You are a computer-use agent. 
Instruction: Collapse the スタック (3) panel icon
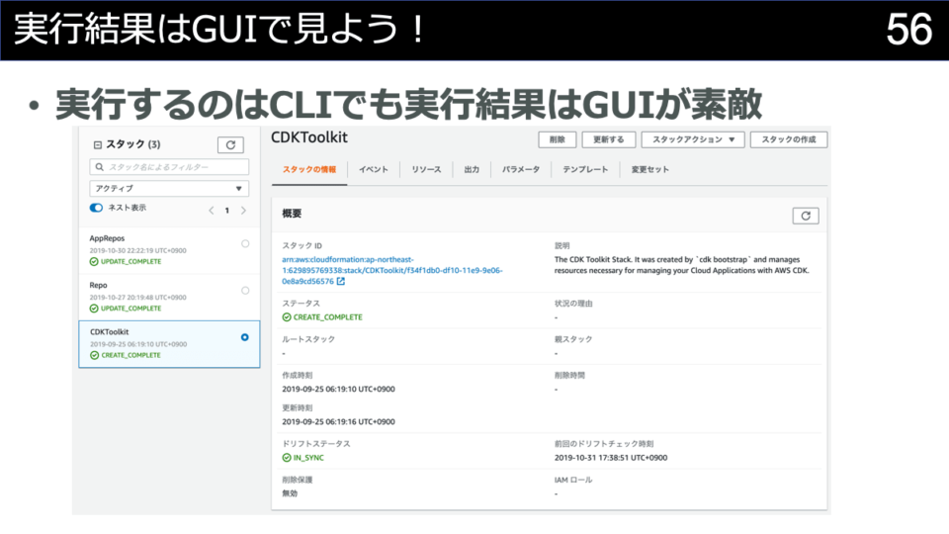click(x=98, y=144)
